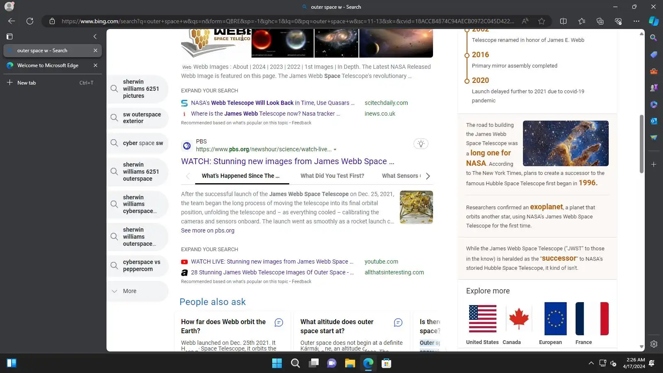Open sidebar Games icon
This screenshot has height=373, width=663.
click(654, 88)
